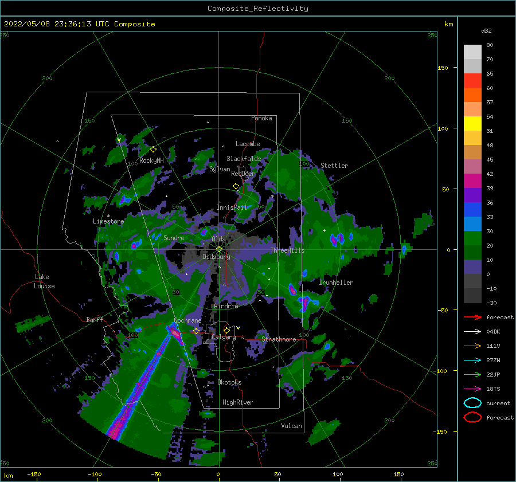Click the RockyMH label
This screenshot has width=516, height=482.
tap(151, 160)
